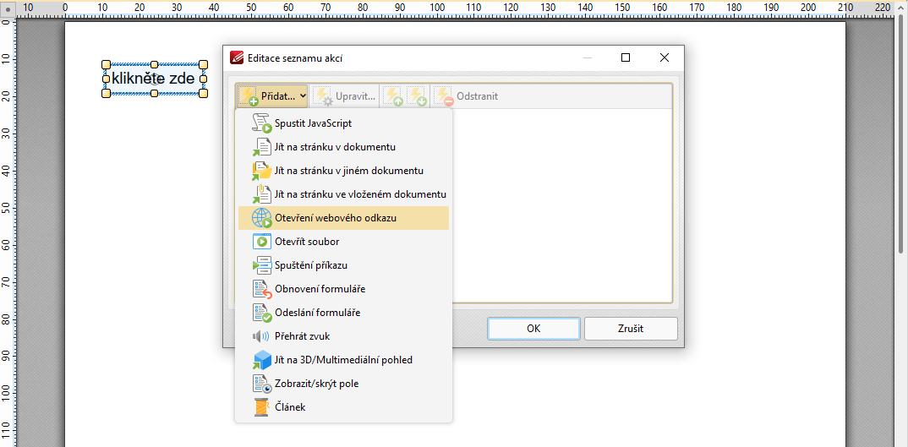The height and width of the screenshot is (447, 908).
Task: Click the empty actions list area
Action: pyautogui.click(x=561, y=205)
